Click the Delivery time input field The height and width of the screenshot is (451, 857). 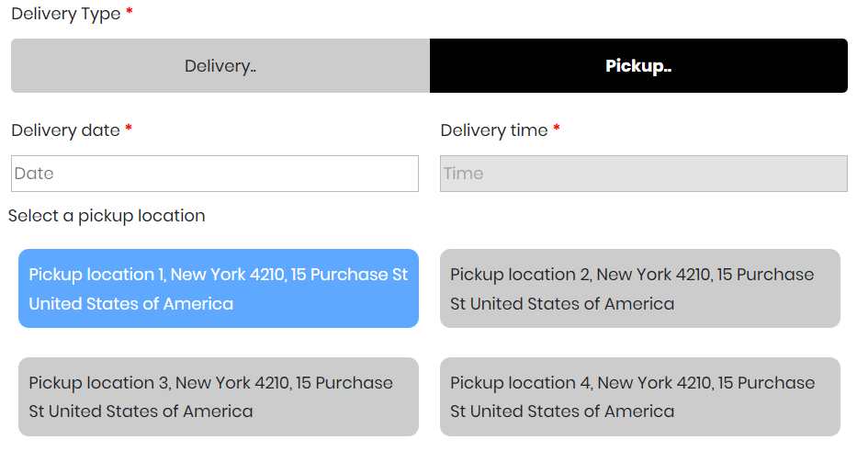(643, 174)
